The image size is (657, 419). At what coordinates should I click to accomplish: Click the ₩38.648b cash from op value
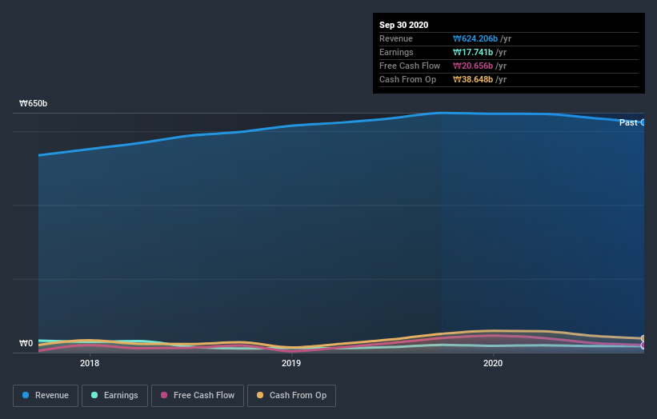point(473,79)
